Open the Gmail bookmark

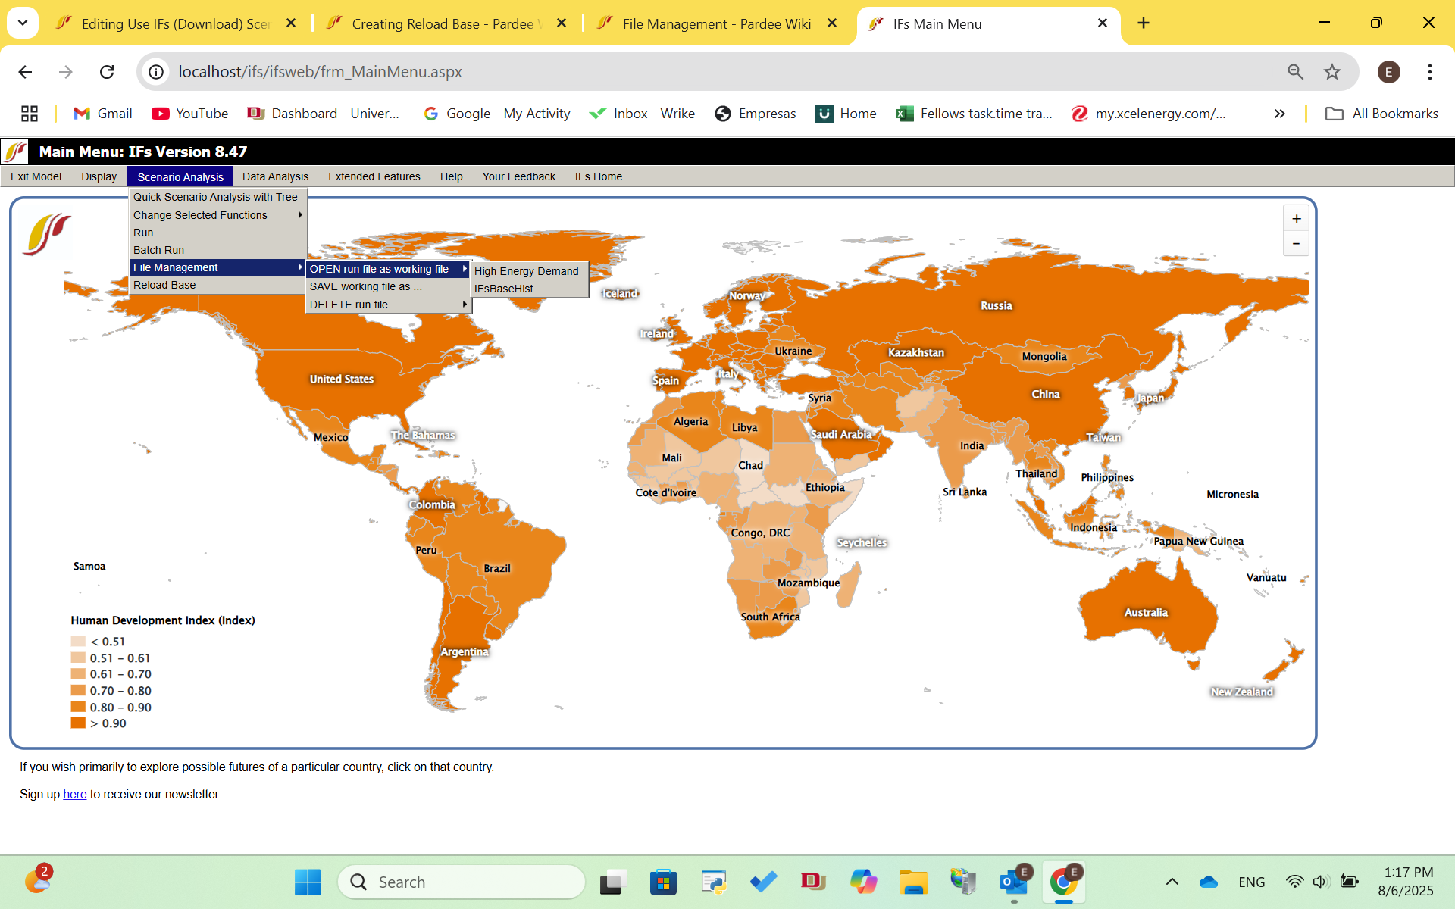coord(102,114)
